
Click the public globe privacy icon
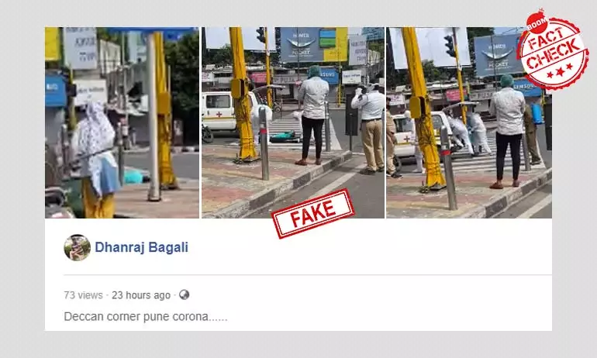pyautogui.click(x=185, y=294)
